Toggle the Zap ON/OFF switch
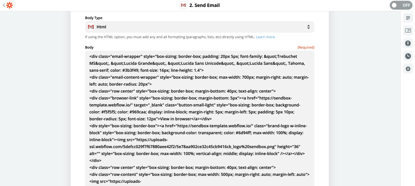This screenshot has height=186, width=415. tap(401, 5)
